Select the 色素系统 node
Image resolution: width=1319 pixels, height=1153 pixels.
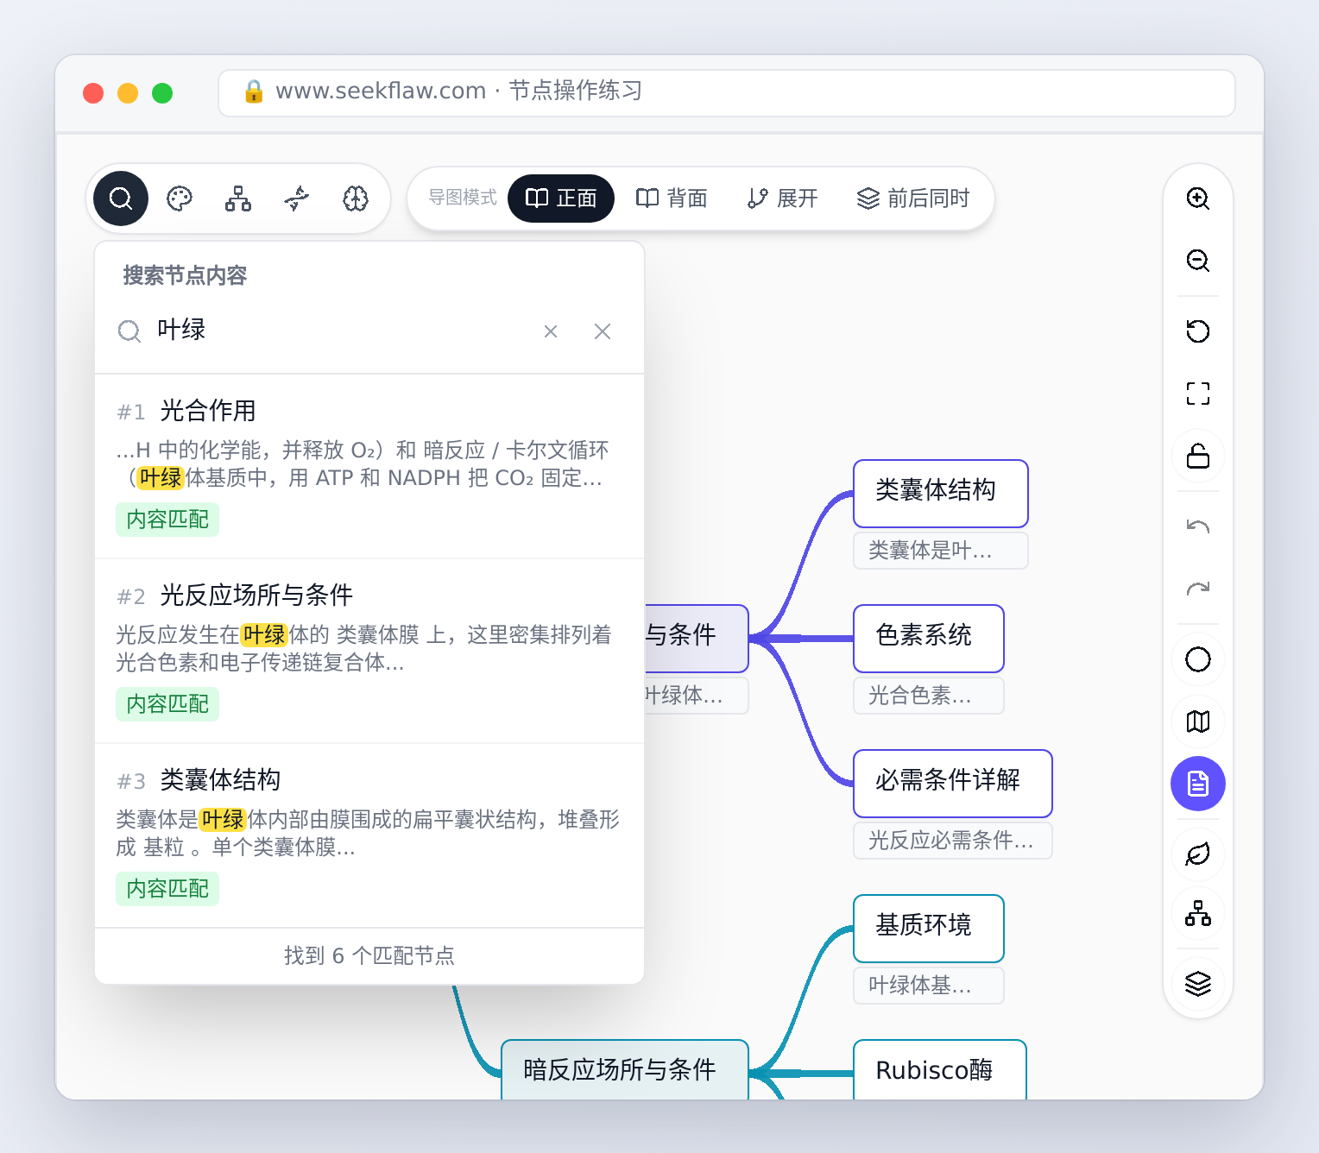[929, 639]
